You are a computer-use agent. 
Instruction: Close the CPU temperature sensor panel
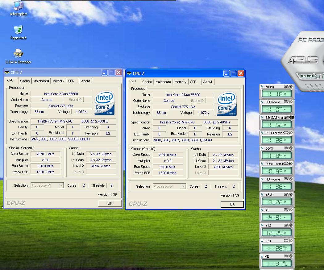291,241
